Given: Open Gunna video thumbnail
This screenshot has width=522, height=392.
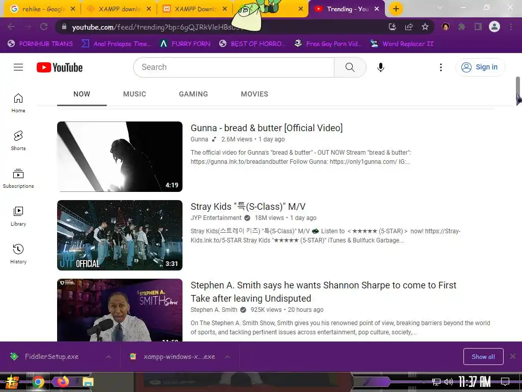Looking at the screenshot, I should (x=120, y=157).
